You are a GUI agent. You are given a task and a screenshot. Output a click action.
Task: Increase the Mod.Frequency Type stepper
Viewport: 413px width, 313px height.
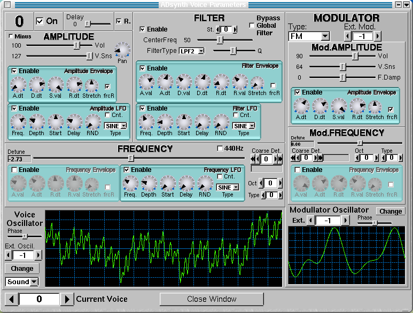click(401, 158)
